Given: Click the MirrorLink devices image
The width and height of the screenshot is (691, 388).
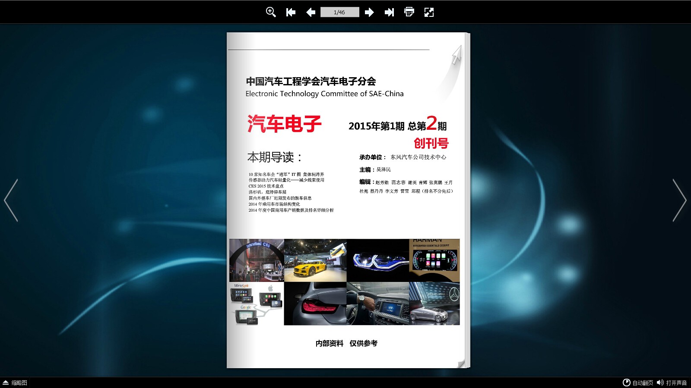Looking at the screenshot, I should (257, 304).
